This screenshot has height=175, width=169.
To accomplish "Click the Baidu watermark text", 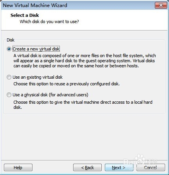I will click(x=140, y=162).
